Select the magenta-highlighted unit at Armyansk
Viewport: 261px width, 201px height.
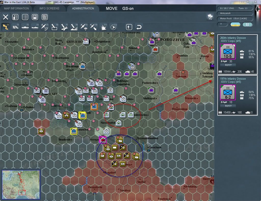tap(103, 140)
